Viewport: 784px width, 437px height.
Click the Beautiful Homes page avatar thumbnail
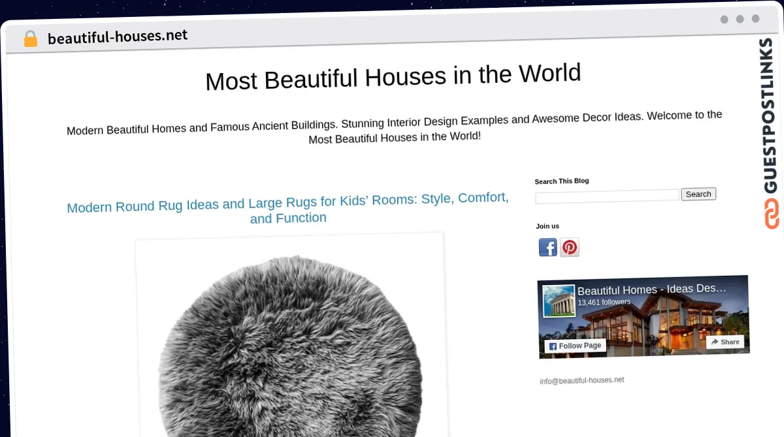point(559,301)
